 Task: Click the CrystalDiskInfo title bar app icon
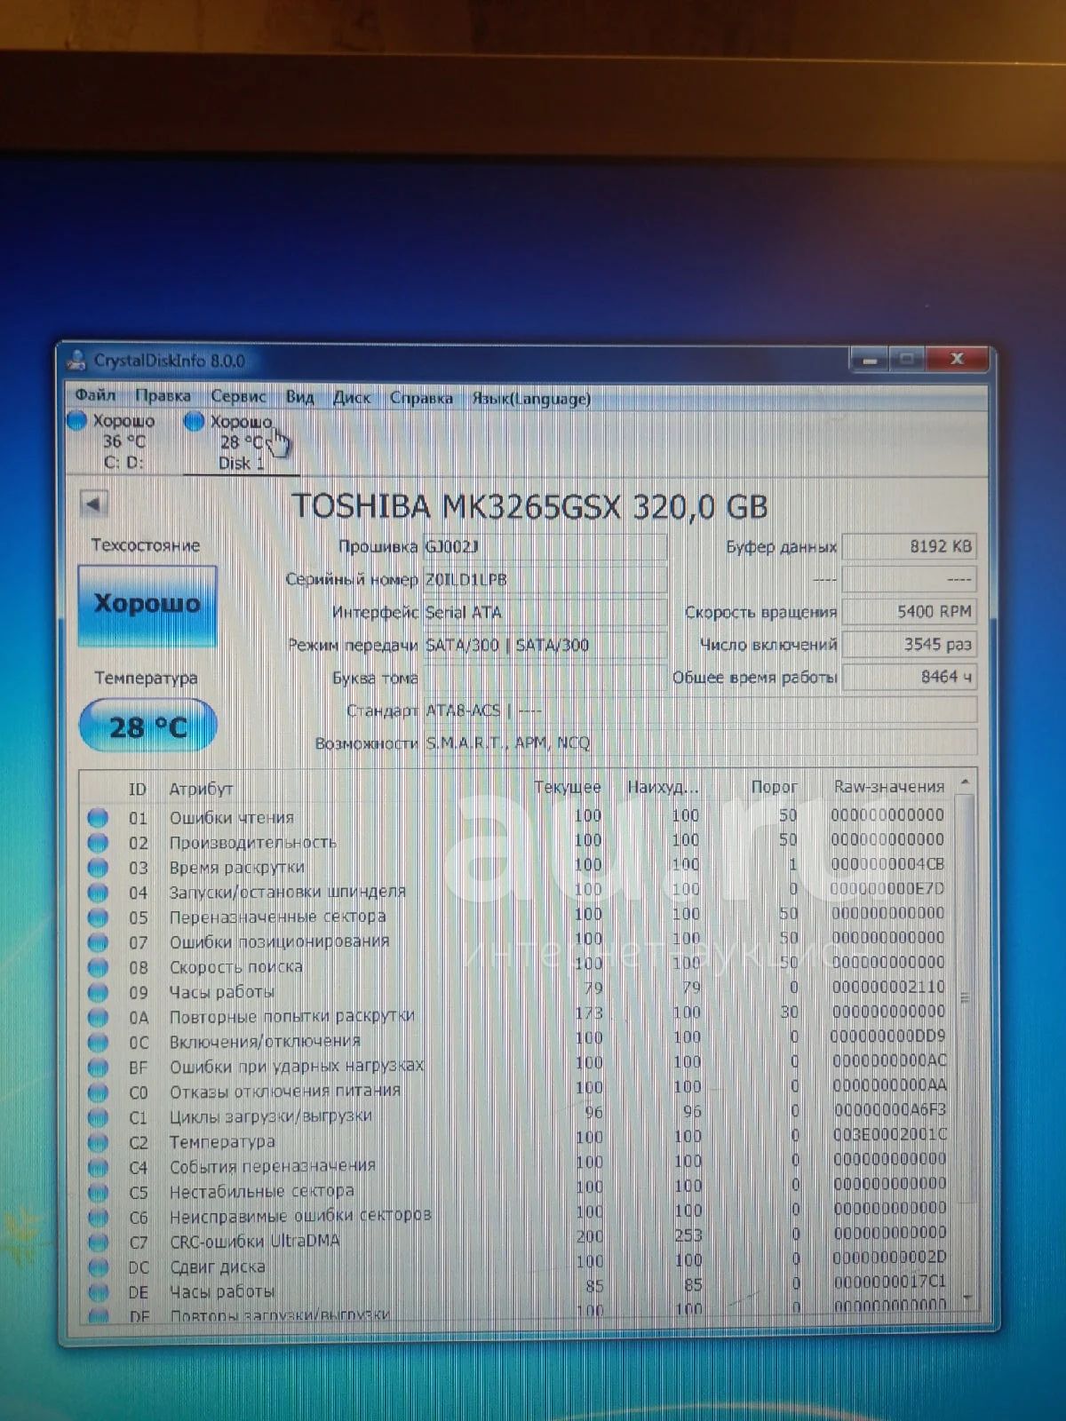coord(77,361)
